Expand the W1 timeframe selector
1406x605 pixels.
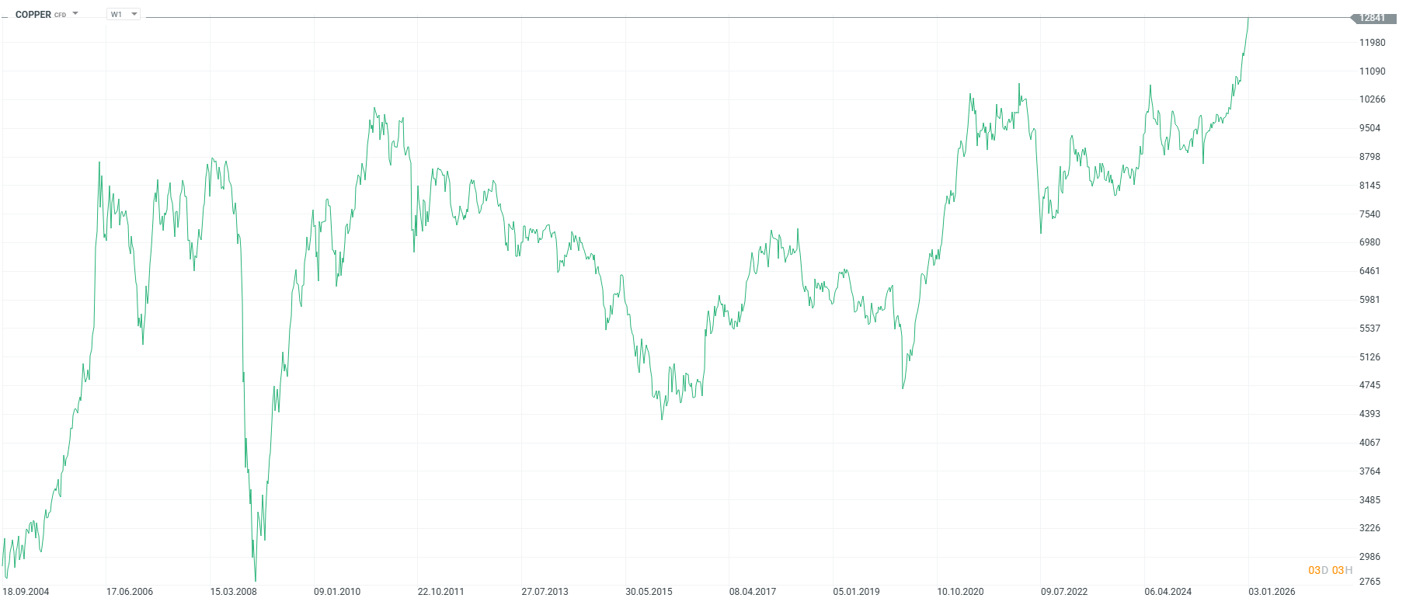pos(124,14)
